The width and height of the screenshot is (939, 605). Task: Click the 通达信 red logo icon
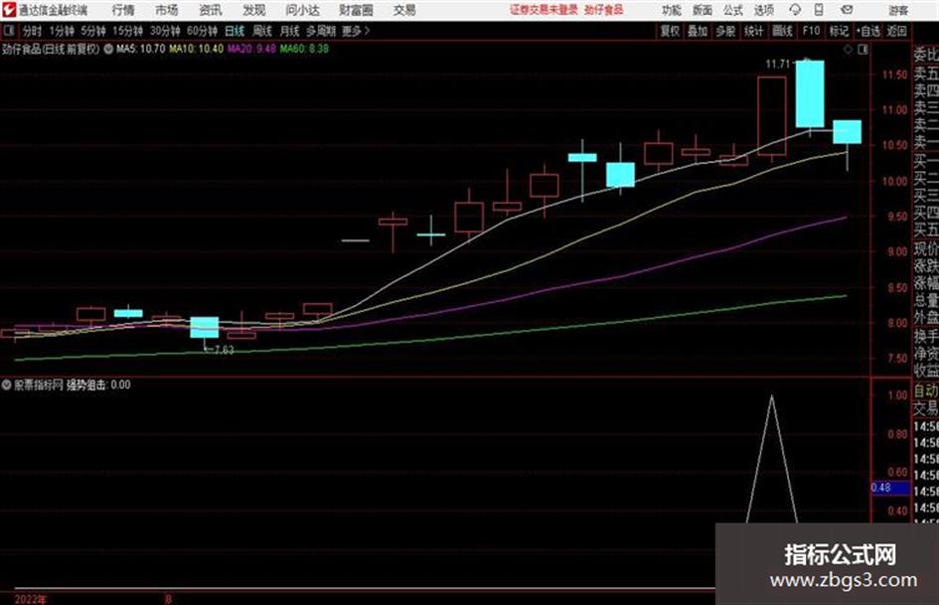(x=8, y=10)
